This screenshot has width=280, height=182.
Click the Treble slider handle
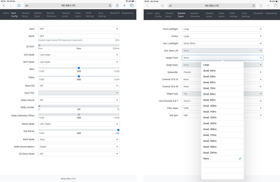point(79,76)
